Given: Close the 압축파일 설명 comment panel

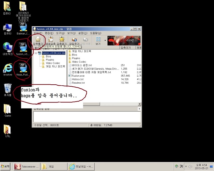Looking at the screenshot, I should [139, 109].
